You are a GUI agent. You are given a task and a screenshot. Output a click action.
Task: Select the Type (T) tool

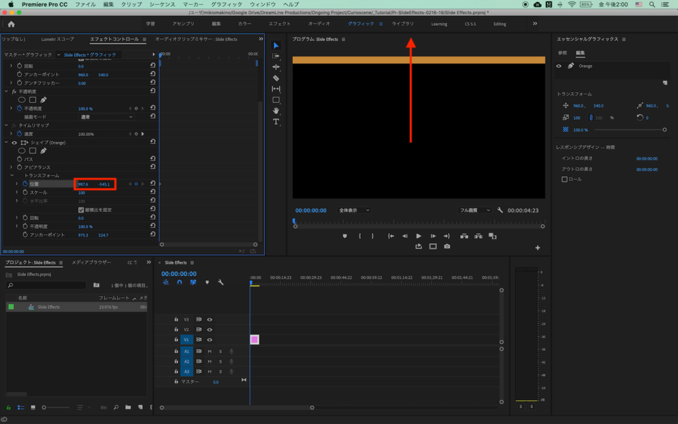pyautogui.click(x=276, y=122)
